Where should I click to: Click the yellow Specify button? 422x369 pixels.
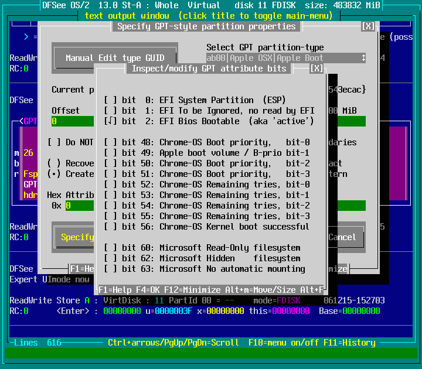pyautogui.click(x=76, y=237)
